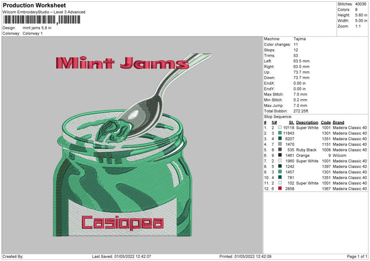Click the red swatch beside 2858
The height and width of the screenshot is (261, 370).
click(280, 188)
